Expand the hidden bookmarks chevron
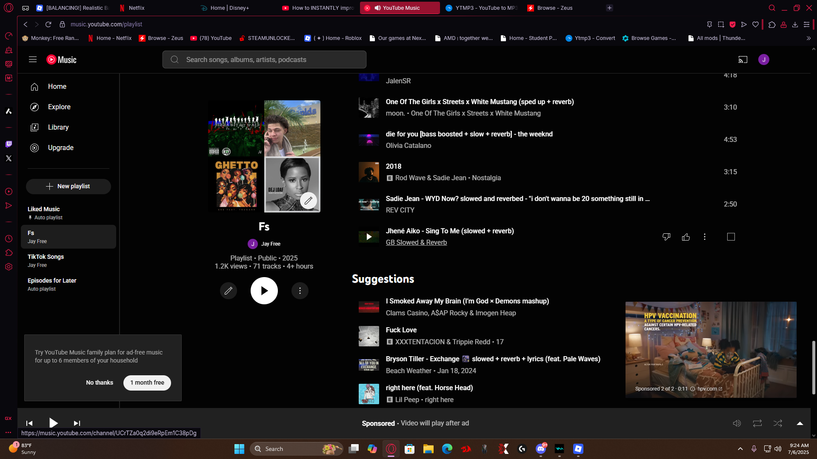This screenshot has width=817, height=459. pyautogui.click(x=808, y=38)
